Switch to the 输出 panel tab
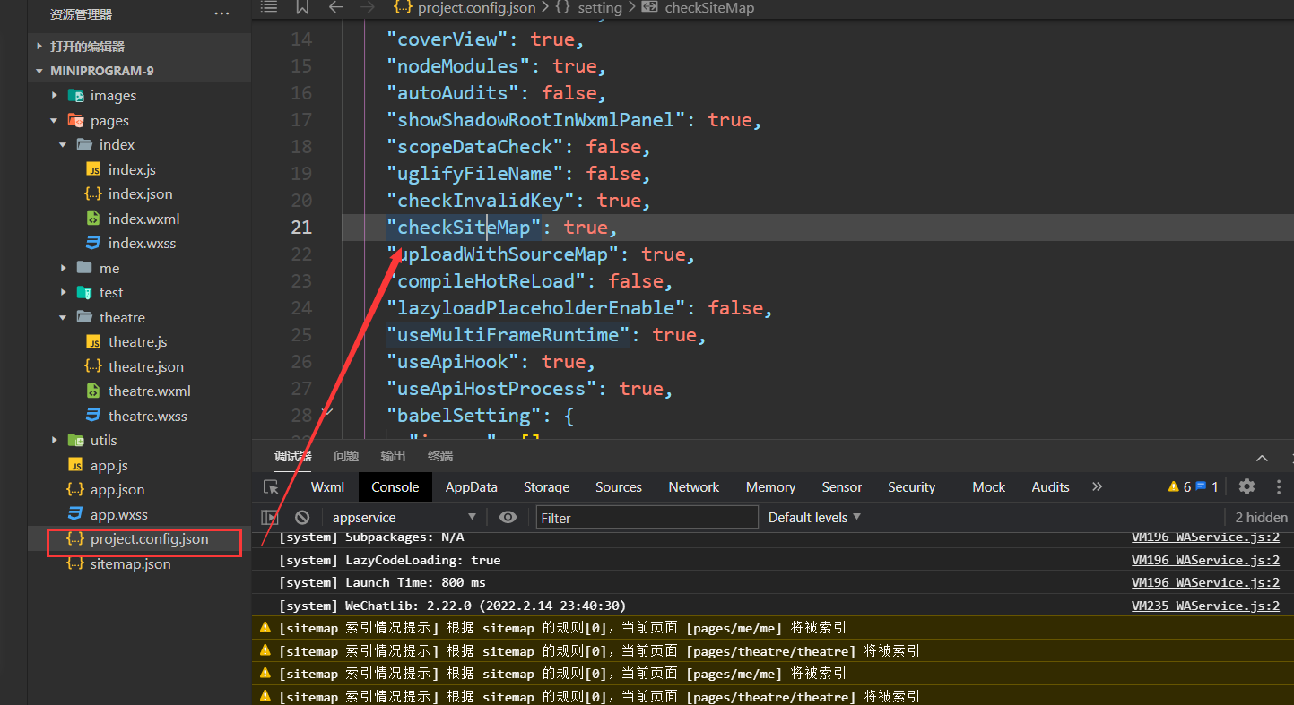Viewport: 1294px width, 705px height. point(393,456)
